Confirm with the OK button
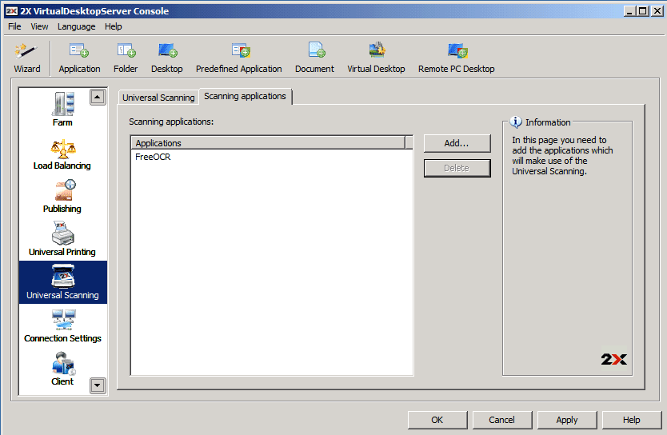The width and height of the screenshot is (667, 435). (437, 420)
